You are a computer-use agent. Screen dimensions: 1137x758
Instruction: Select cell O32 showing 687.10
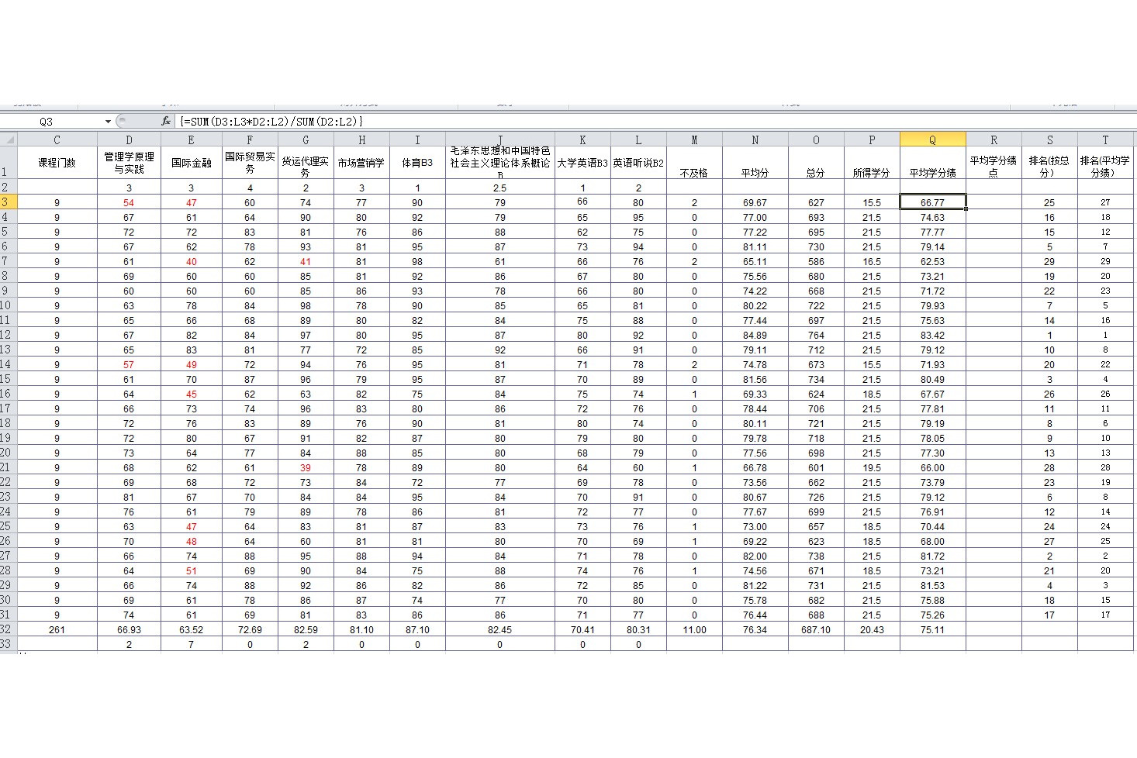(x=816, y=629)
